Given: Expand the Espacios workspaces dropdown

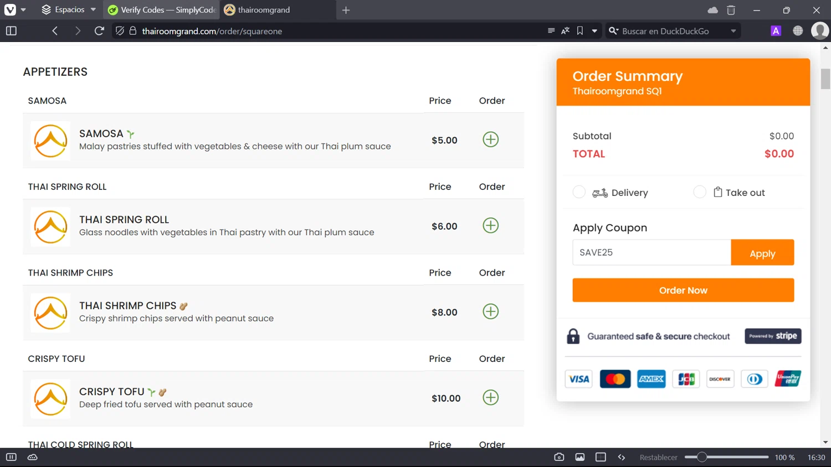Looking at the screenshot, I should (x=69, y=10).
